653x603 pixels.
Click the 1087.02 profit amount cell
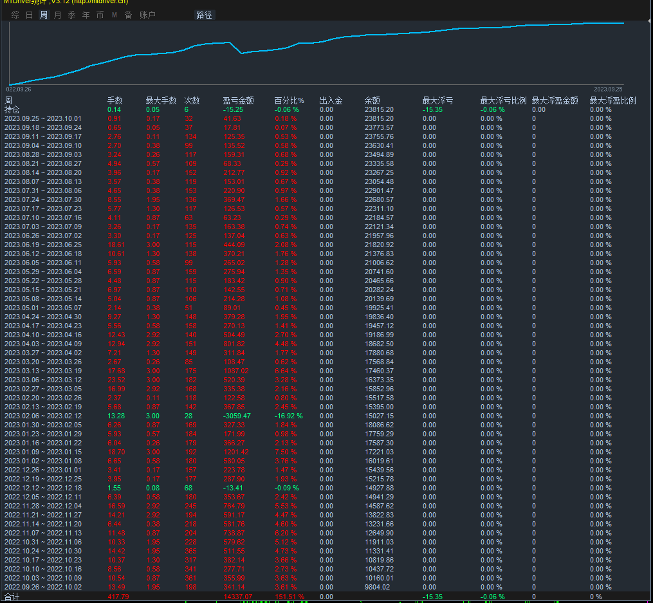click(x=236, y=371)
